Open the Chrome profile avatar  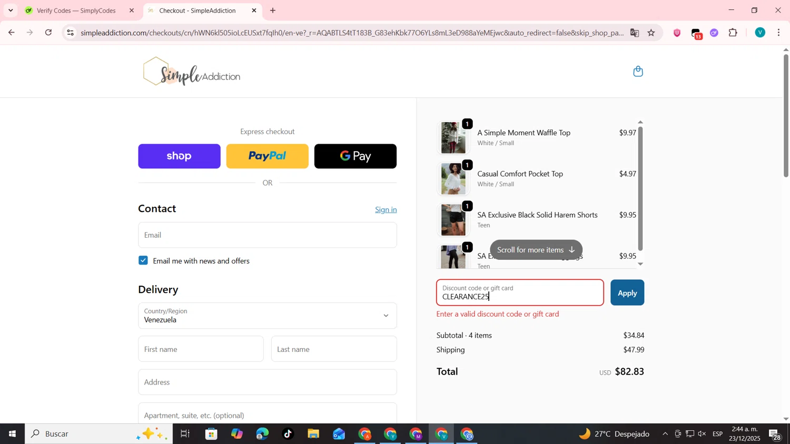(760, 33)
